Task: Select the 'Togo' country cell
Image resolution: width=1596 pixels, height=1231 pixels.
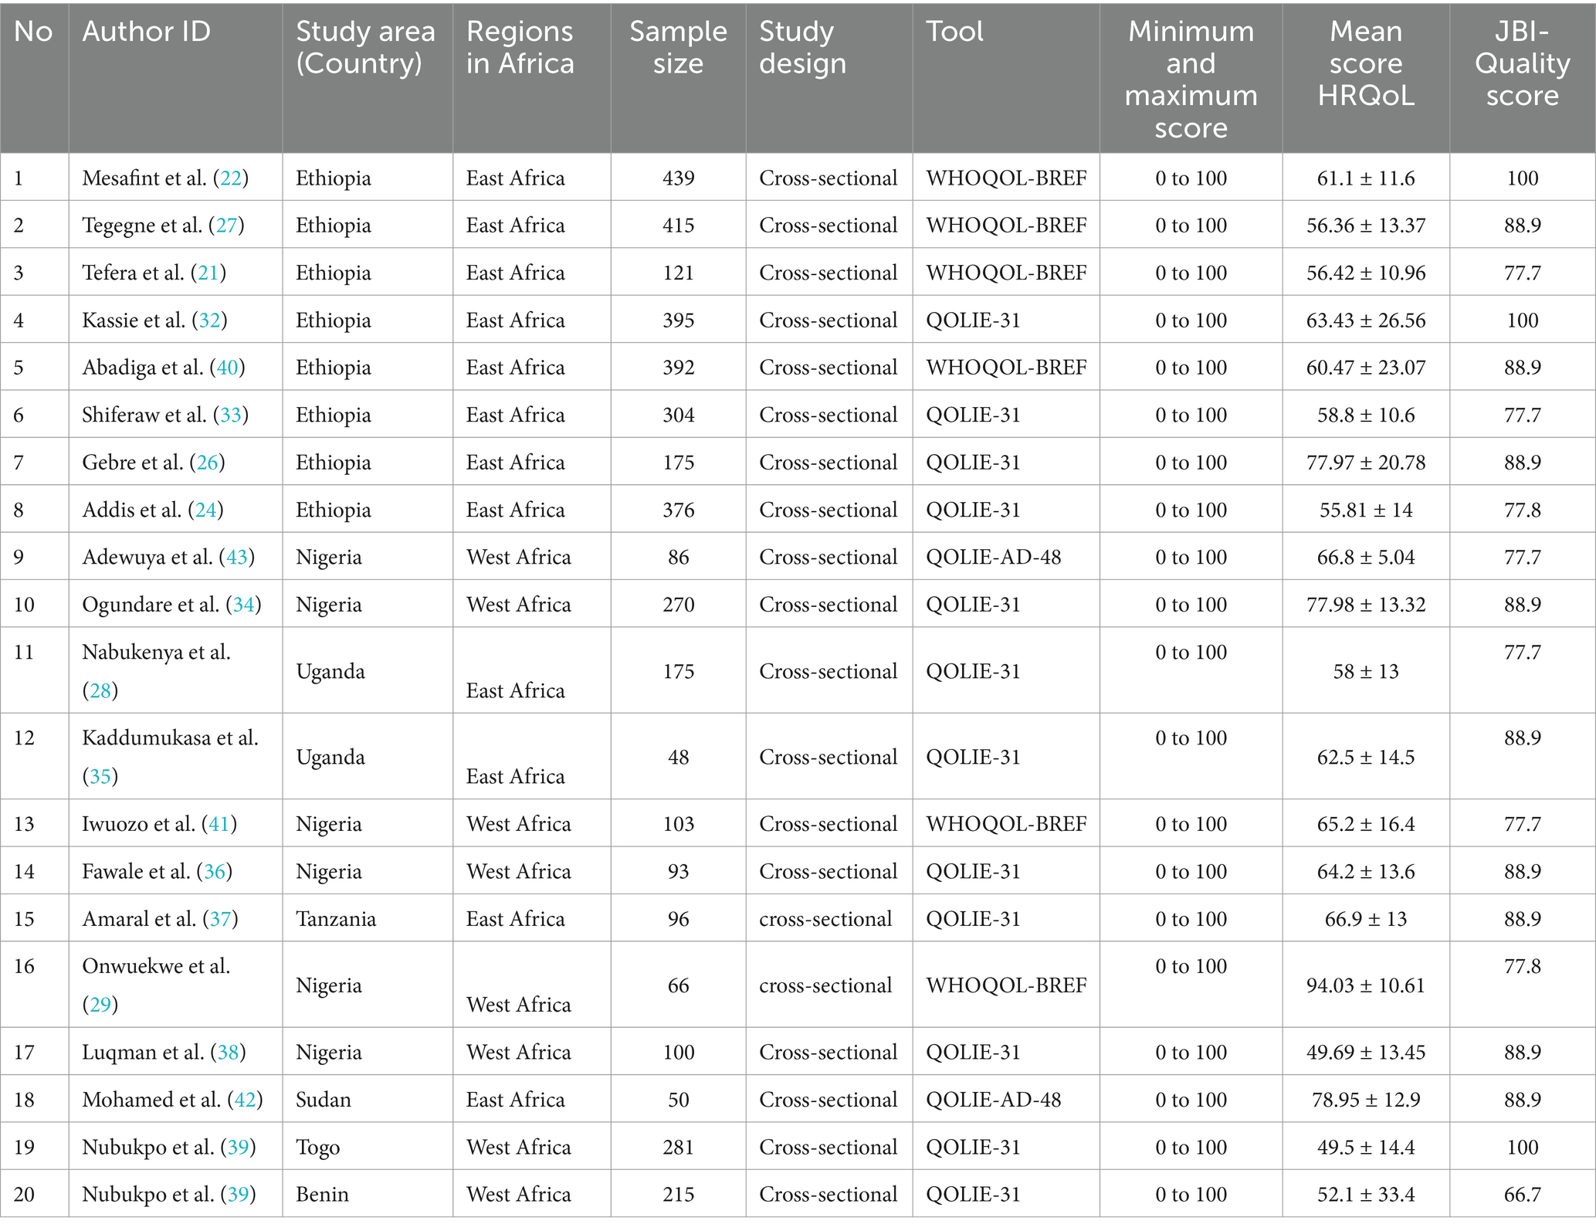Action: click(317, 1148)
